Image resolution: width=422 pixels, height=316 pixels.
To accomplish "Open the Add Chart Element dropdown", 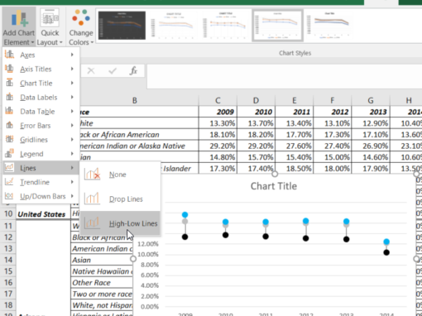I will tap(19, 26).
